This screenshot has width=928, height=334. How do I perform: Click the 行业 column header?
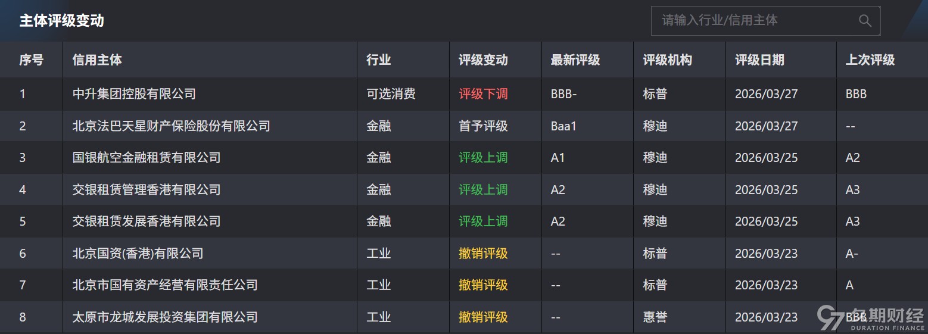click(x=378, y=60)
